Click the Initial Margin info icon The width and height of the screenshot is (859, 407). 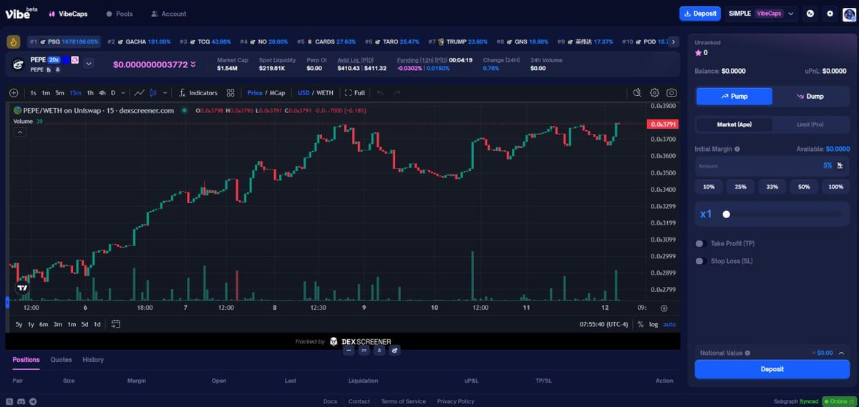737,149
